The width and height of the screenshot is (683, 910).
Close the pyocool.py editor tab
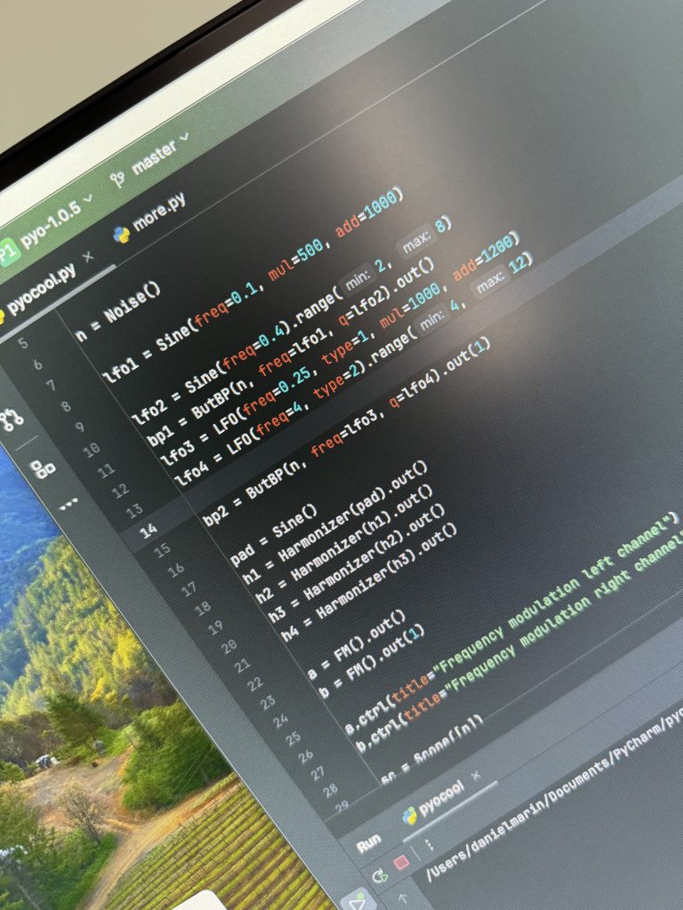pos(88,256)
